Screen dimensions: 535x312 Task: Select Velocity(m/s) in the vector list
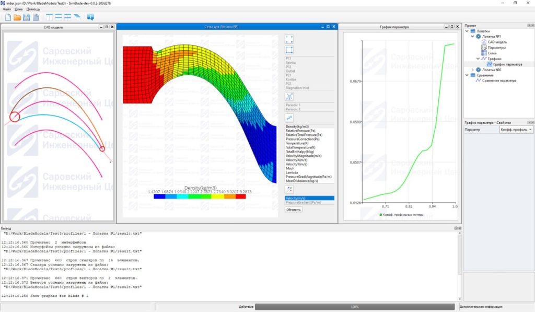coord(310,198)
